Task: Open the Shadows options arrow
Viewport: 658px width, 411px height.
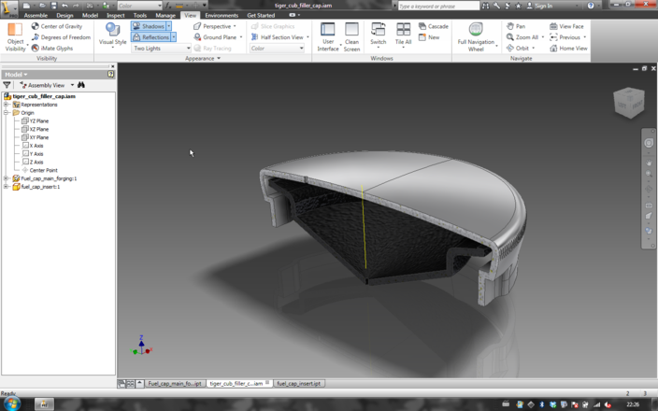Action: (x=168, y=26)
